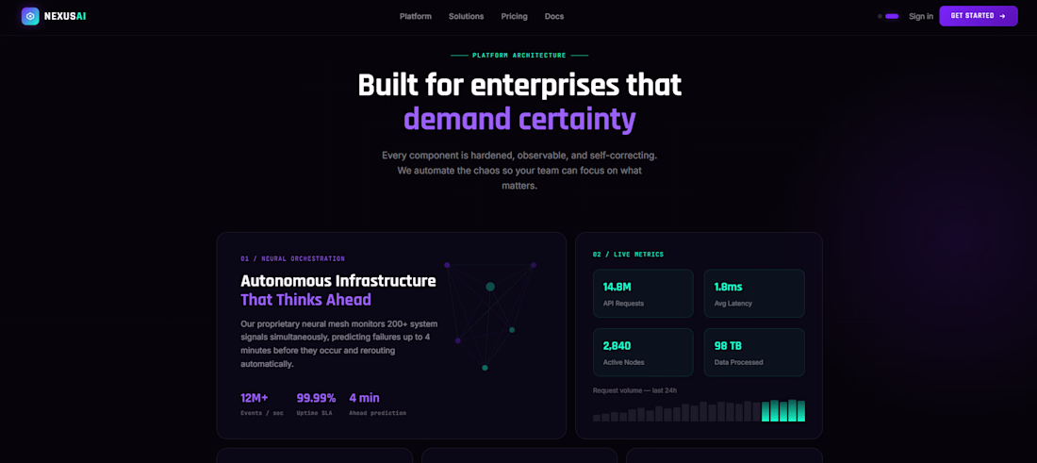Screen dimensions: 1037x463
Task: Click the NexusAI logo icon
Action: pyautogui.click(x=30, y=16)
